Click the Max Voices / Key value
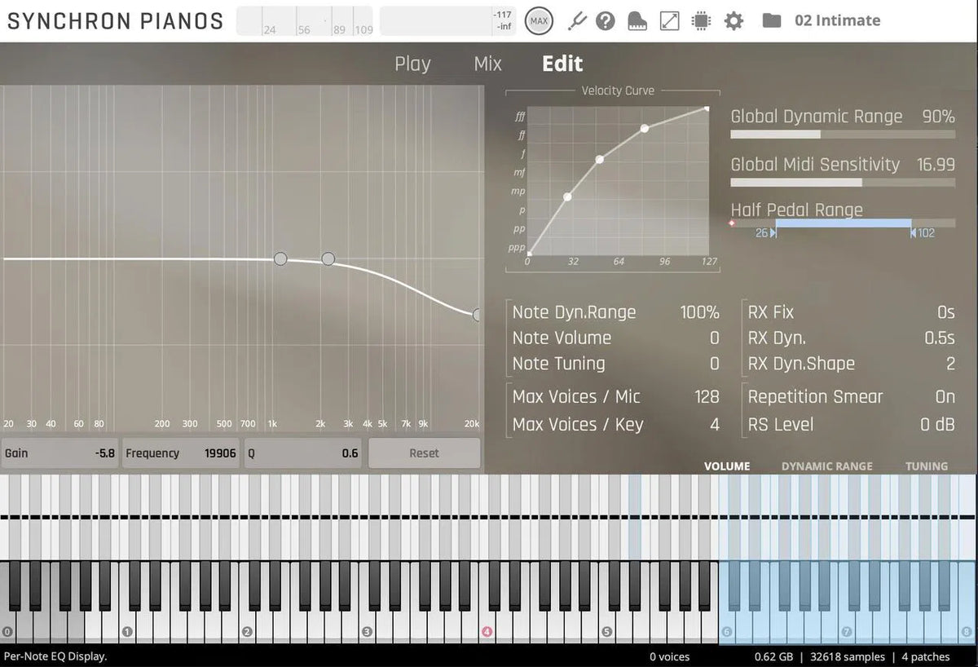 [714, 425]
